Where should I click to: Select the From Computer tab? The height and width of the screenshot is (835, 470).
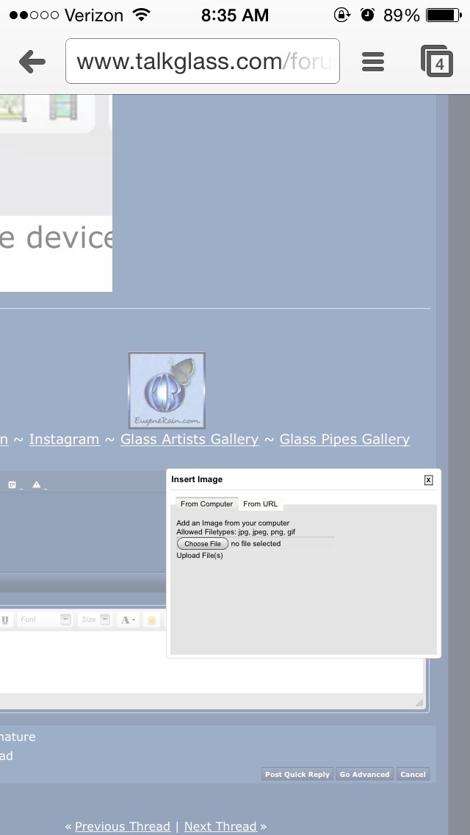(206, 504)
